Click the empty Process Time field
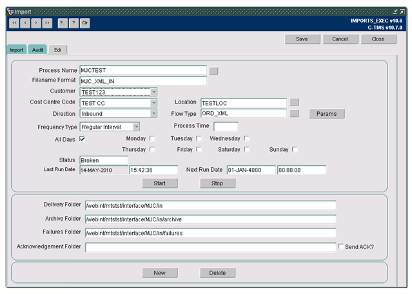 point(226,127)
